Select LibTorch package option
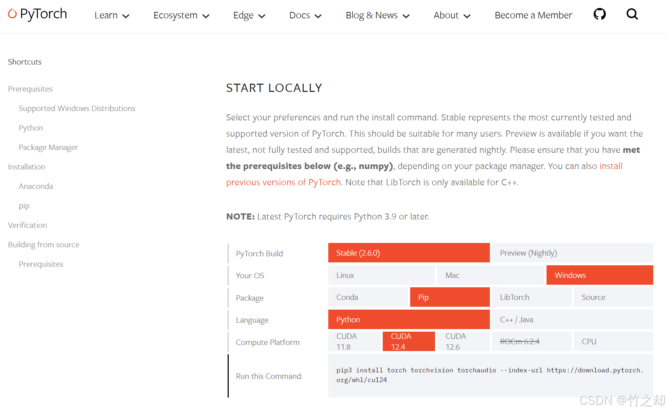 click(532, 297)
